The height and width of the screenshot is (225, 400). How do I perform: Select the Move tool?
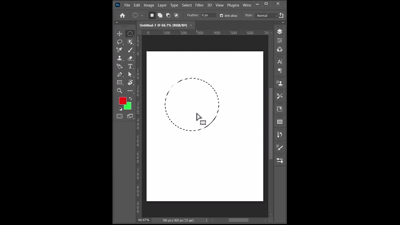tap(120, 34)
